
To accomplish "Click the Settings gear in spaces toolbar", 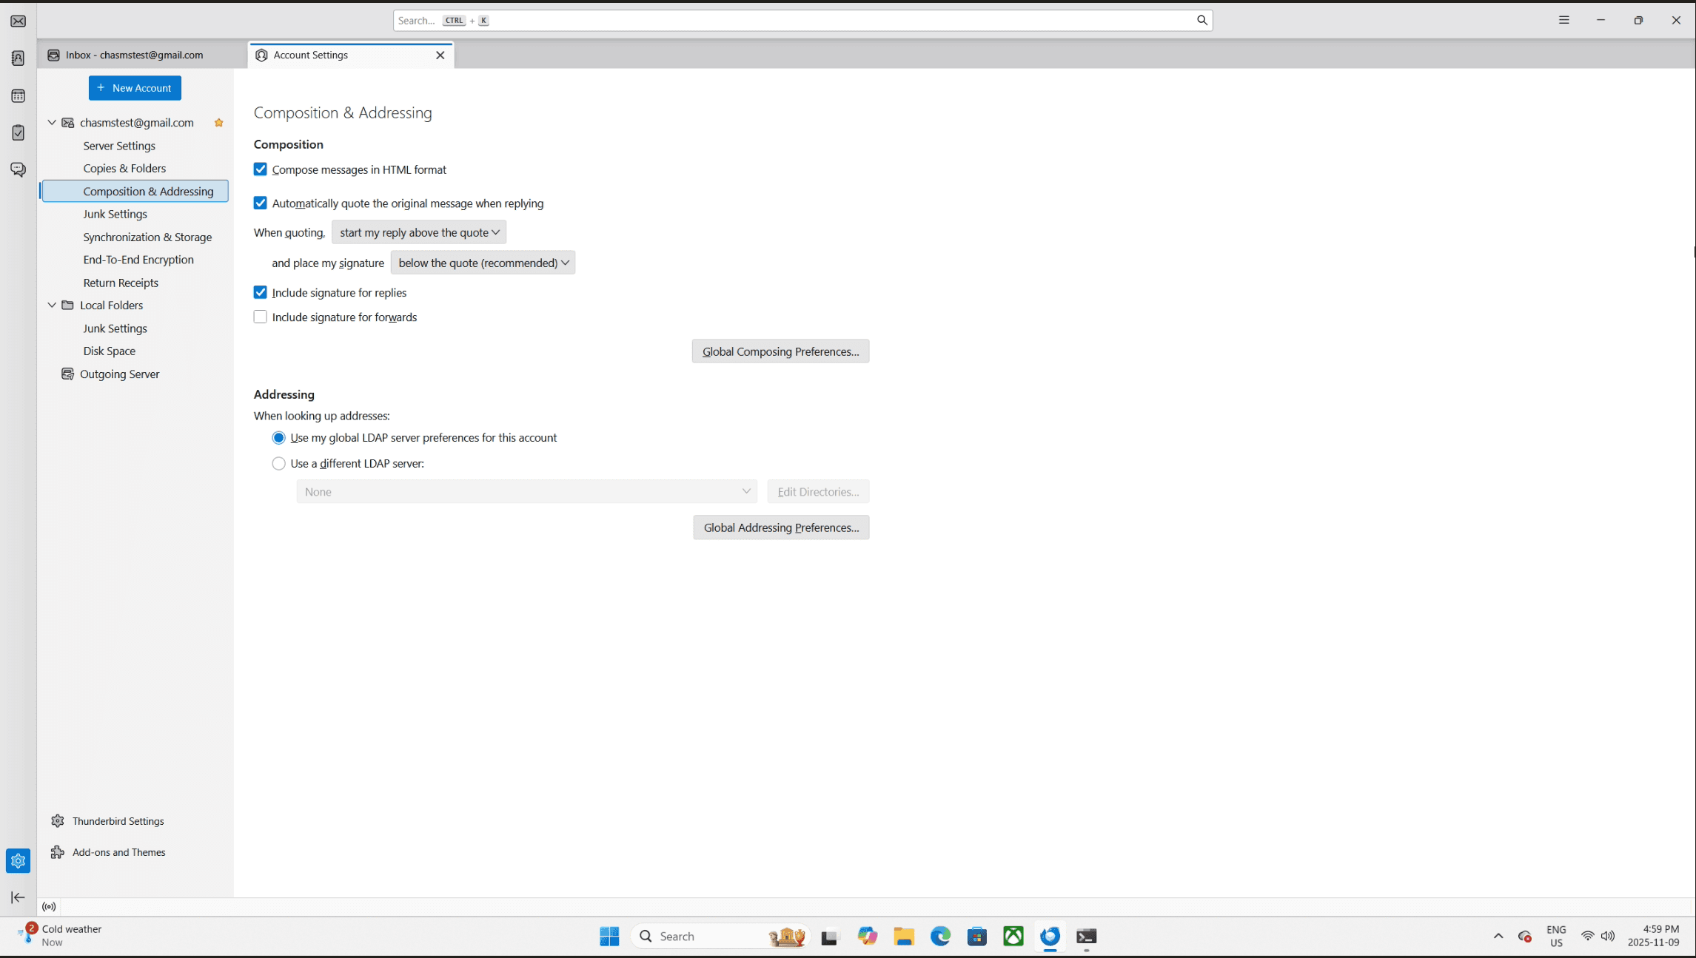I will pyautogui.click(x=18, y=860).
